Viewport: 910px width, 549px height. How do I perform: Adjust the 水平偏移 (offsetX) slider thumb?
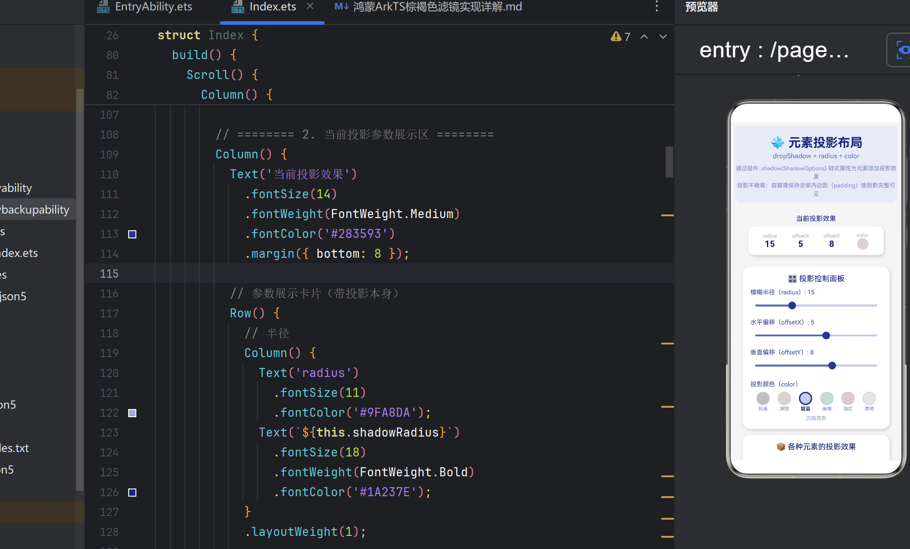pyautogui.click(x=826, y=335)
